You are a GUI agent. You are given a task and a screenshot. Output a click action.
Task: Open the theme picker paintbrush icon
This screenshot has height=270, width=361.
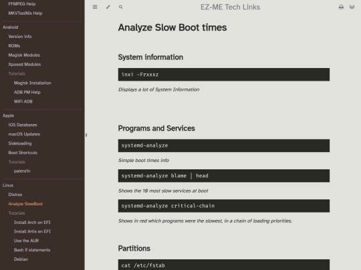tap(108, 7)
